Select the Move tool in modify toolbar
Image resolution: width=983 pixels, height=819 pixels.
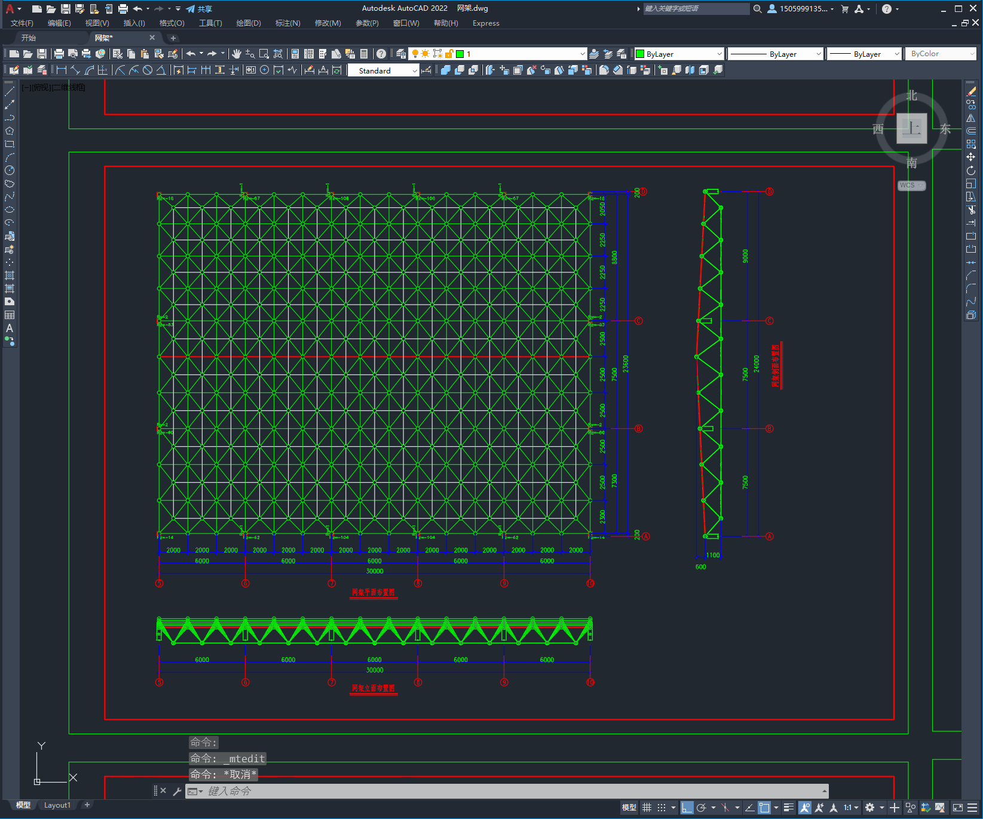click(971, 157)
